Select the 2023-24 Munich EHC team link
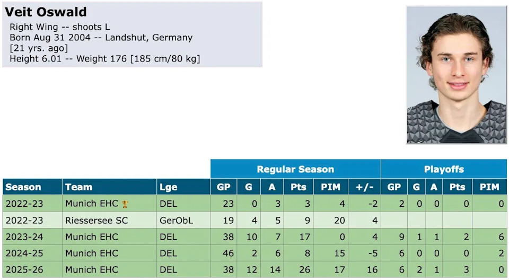 pyautogui.click(x=91, y=237)
